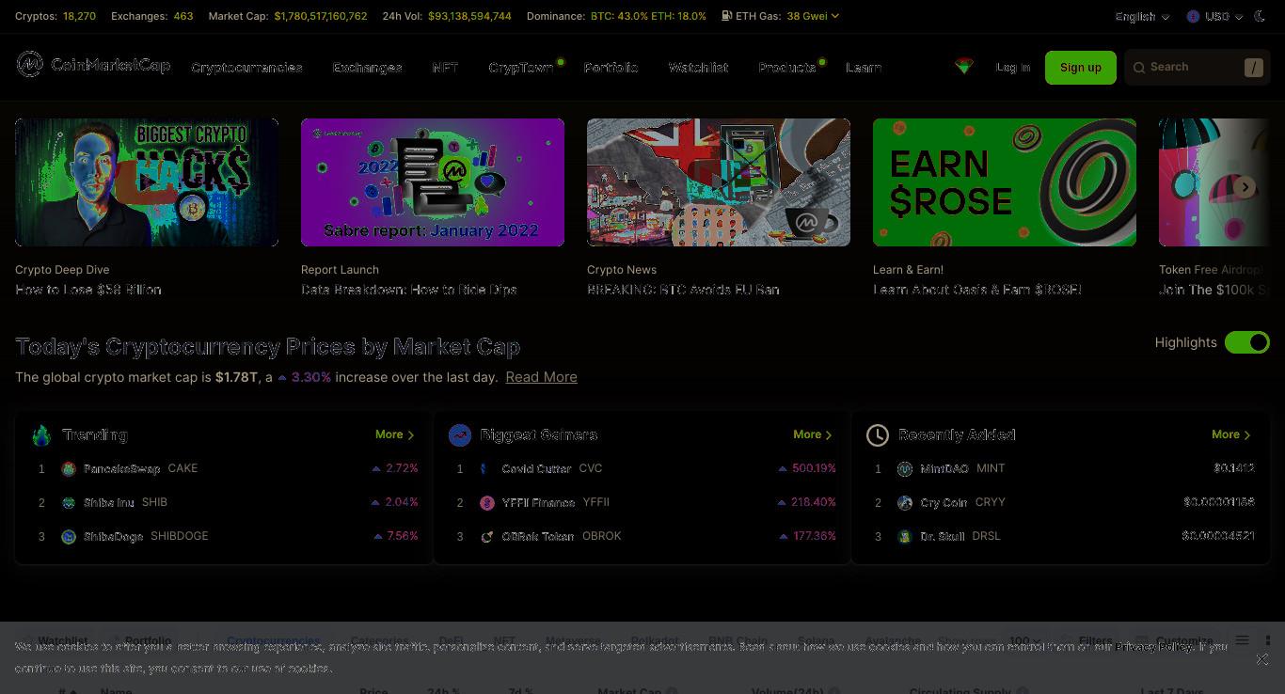Click the Sign up button
Viewport: 1285px width, 694px height.
[x=1080, y=68]
